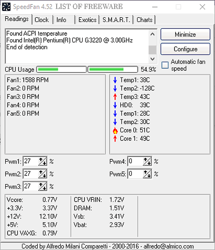Click red up arrow beside Temp3: 43C
215x250 pixels.
click(x=115, y=97)
